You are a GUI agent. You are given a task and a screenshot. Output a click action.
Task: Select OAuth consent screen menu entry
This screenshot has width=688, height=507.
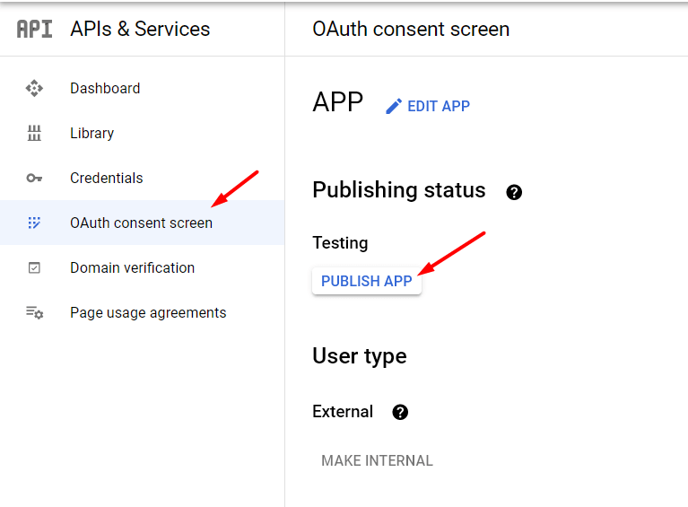142,223
